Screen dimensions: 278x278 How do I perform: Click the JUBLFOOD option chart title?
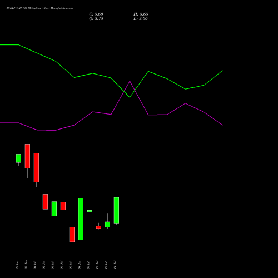39,8
